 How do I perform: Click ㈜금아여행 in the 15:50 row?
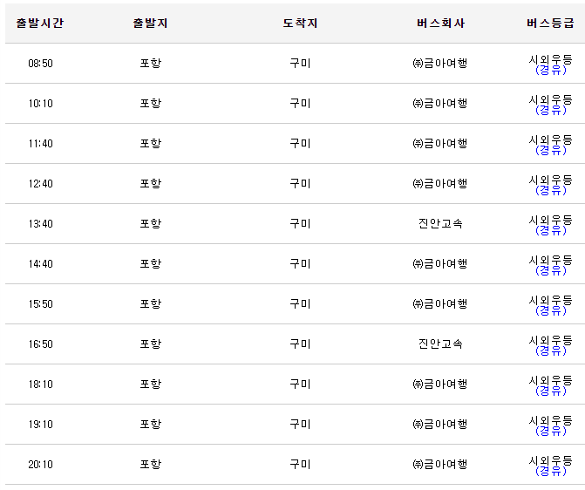tap(440, 303)
